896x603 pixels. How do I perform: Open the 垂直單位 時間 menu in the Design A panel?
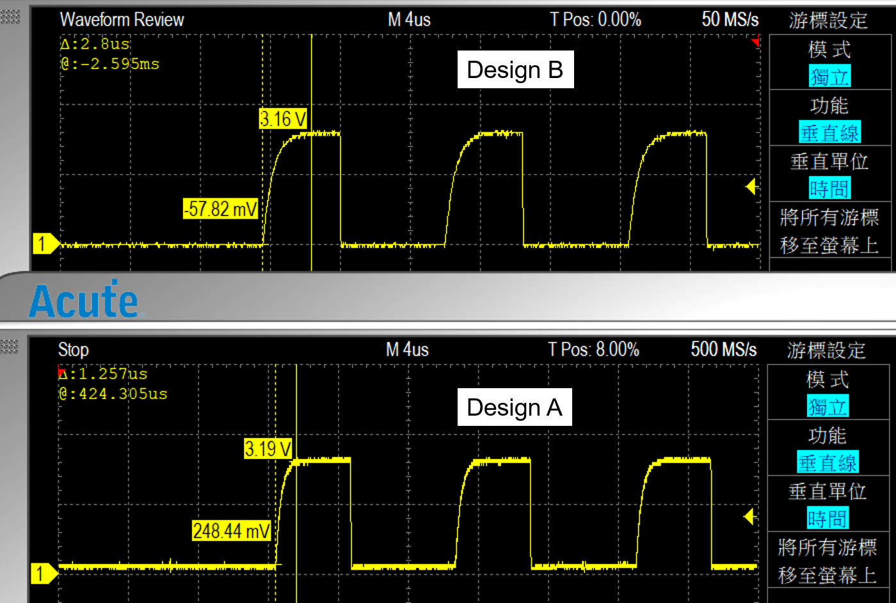[x=828, y=504]
